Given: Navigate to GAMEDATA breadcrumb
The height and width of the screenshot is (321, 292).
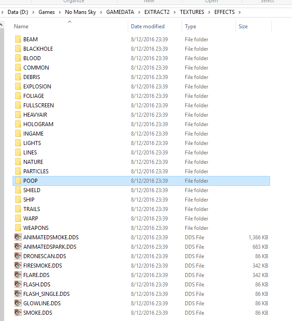Looking at the screenshot, I should 120,12.
